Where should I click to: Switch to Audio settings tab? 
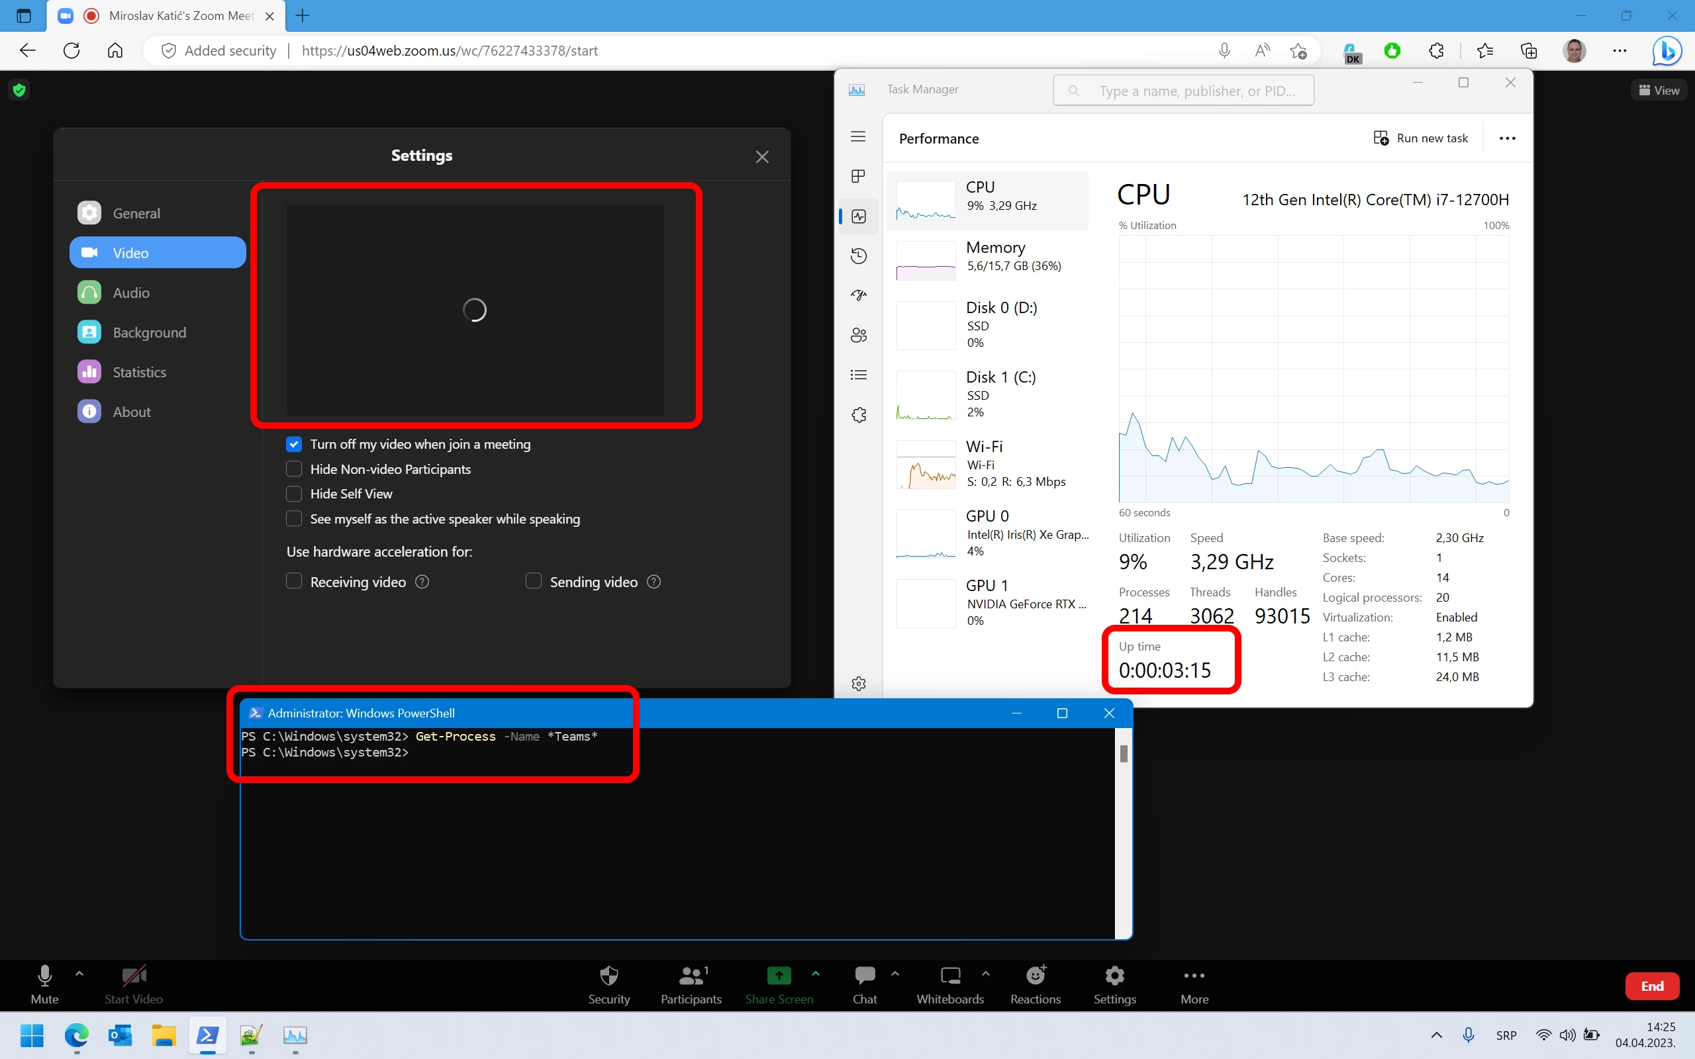coord(131,293)
